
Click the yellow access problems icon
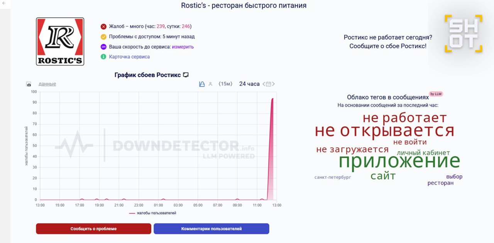click(103, 37)
